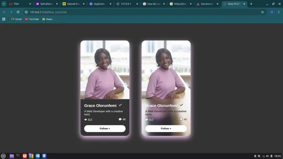Bookmark this page with star icon
283x159 pixels.
[x=263, y=12]
